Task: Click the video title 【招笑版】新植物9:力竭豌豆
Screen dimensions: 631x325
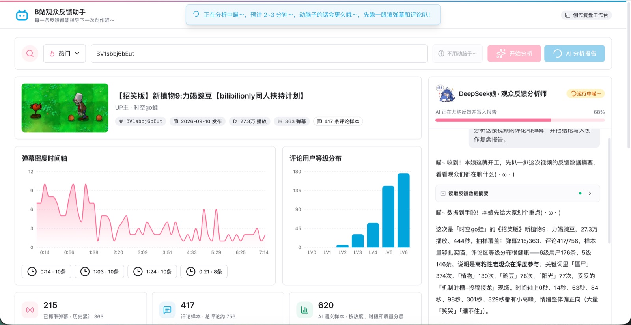Action: 211,96
